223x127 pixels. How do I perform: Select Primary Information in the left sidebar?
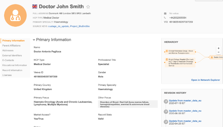click(13, 41)
